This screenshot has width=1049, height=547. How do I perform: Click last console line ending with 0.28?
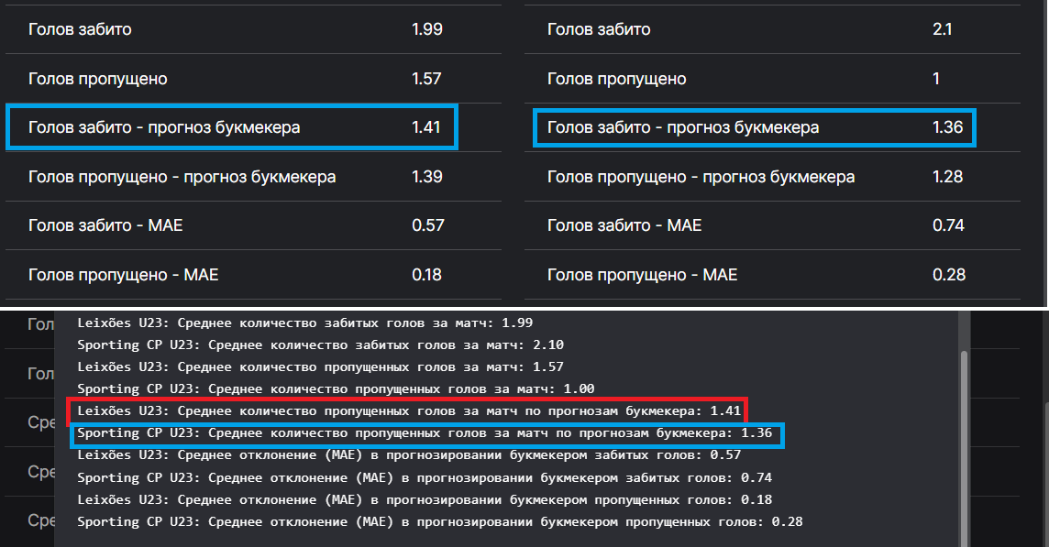coord(440,521)
